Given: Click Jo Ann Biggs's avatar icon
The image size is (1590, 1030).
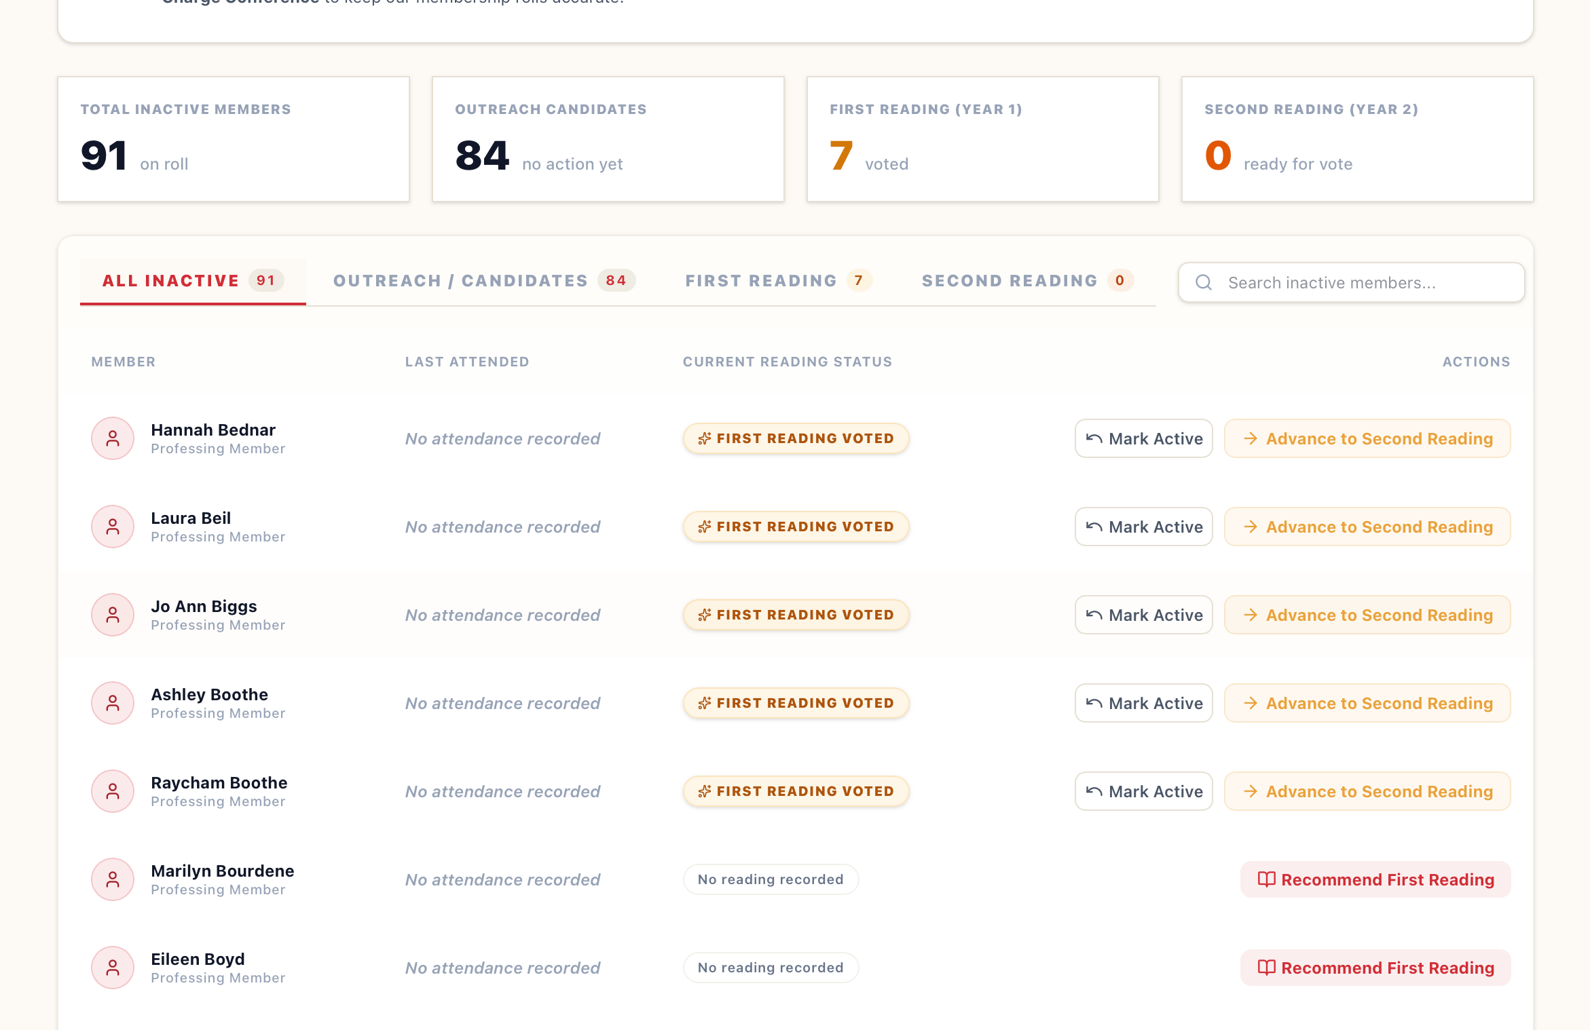Looking at the screenshot, I should pyautogui.click(x=113, y=615).
